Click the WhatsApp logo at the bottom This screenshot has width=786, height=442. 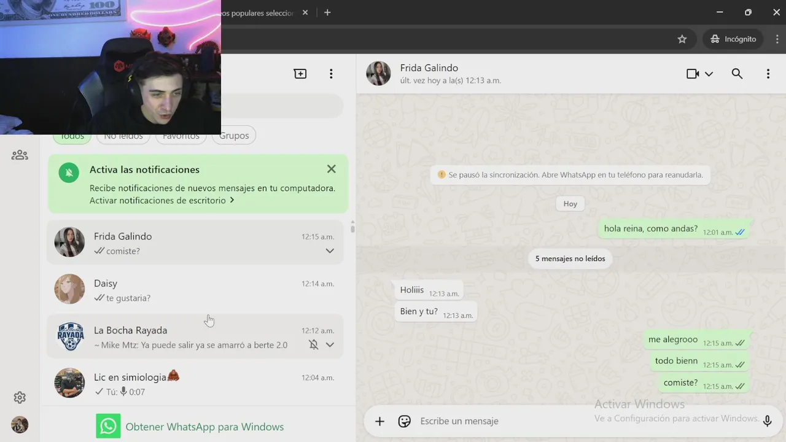pos(108,426)
